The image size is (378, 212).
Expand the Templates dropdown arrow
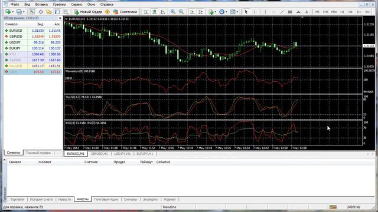237,12
